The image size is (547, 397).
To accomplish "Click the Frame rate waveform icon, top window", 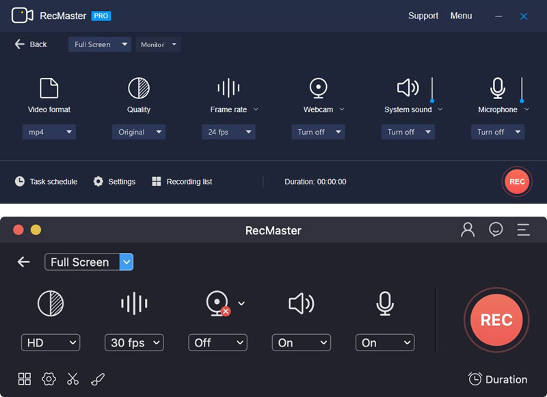I will click(x=228, y=87).
